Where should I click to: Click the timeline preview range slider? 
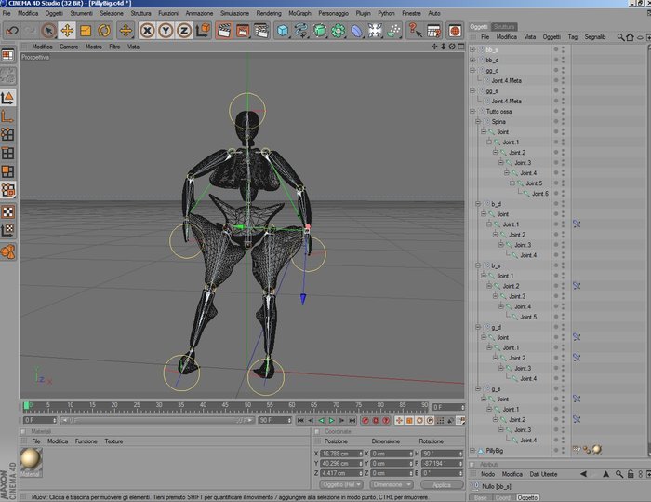coord(157,420)
